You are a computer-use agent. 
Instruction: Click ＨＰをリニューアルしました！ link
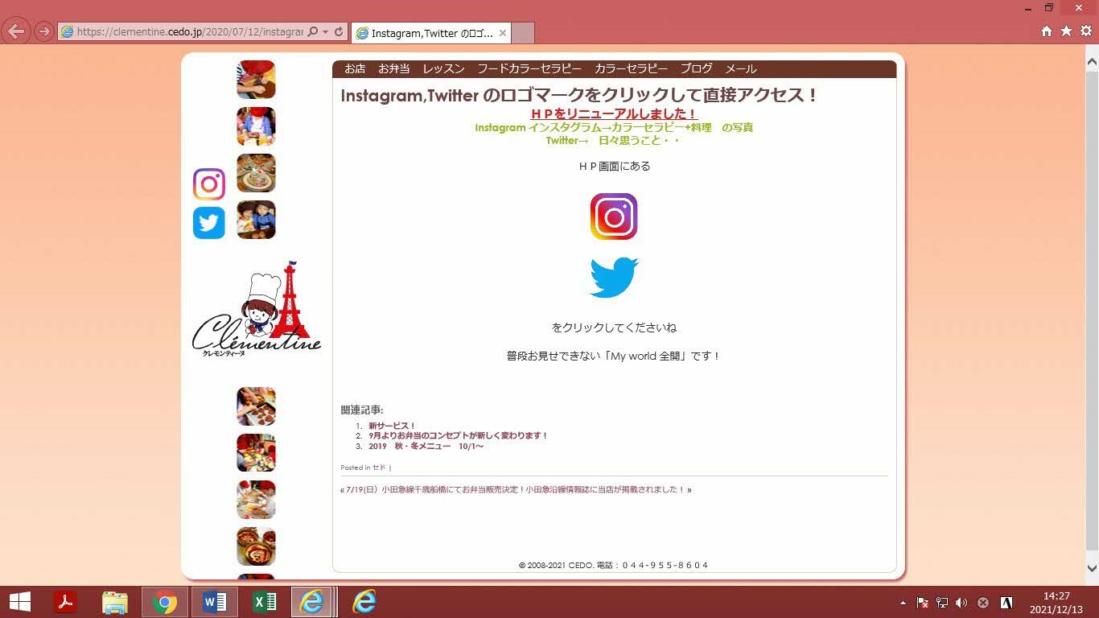[x=614, y=114]
